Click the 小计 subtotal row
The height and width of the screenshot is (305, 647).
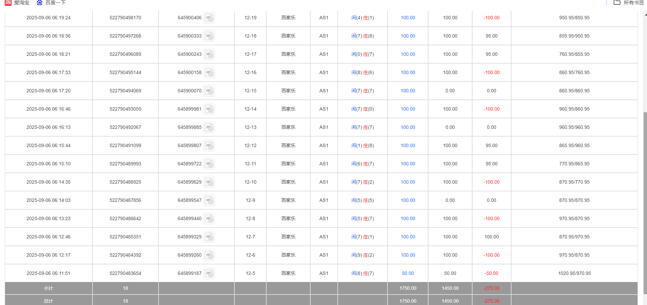[48, 288]
